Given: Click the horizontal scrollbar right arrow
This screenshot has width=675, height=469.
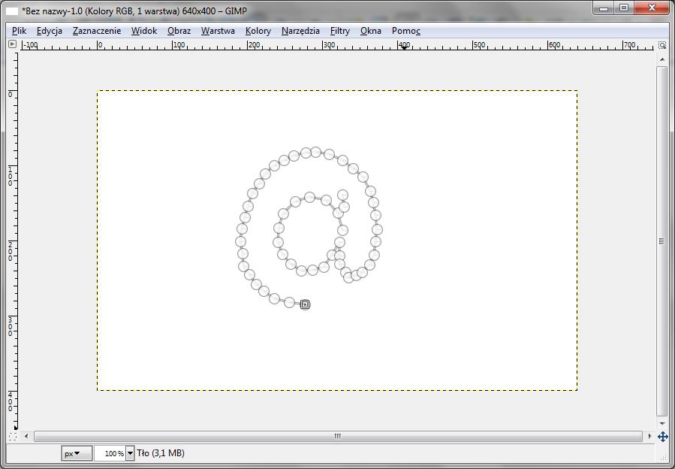Looking at the screenshot, I should tap(649, 436).
